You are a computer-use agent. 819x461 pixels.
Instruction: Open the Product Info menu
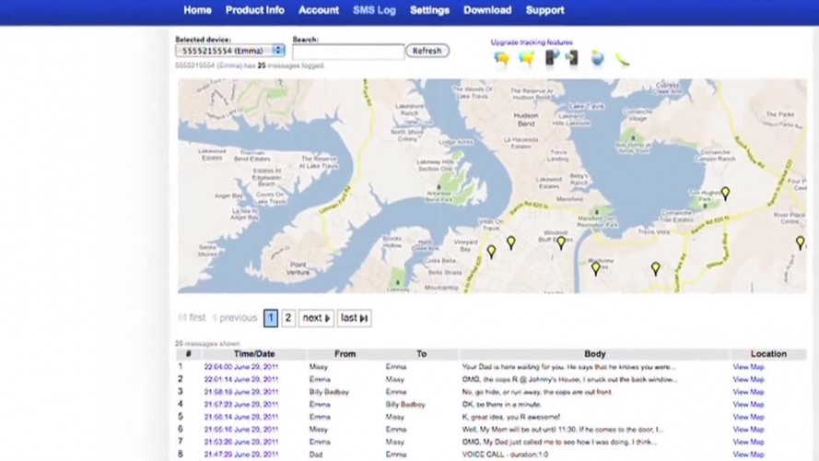point(255,10)
